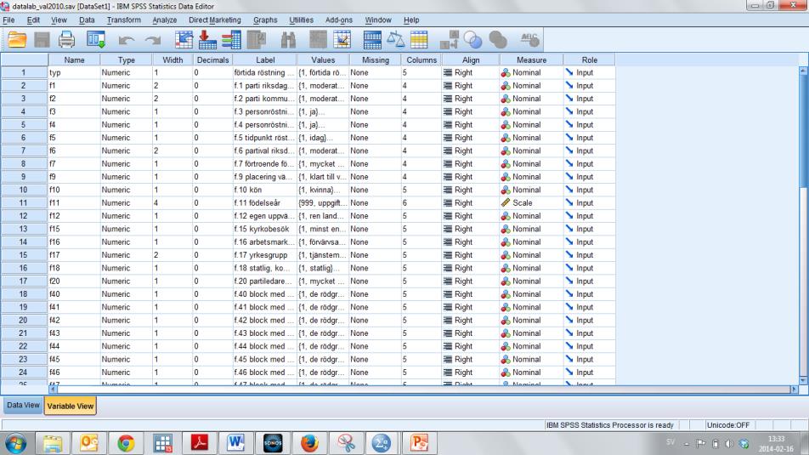Image resolution: width=809 pixels, height=455 pixels.
Task: Open the Add-ons menu
Action: 339,20
